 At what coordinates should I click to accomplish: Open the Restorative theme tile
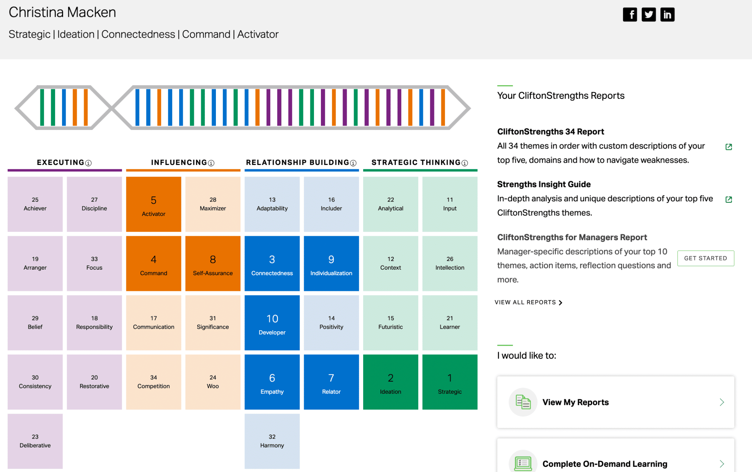pyautogui.click(x=94, y=382)
